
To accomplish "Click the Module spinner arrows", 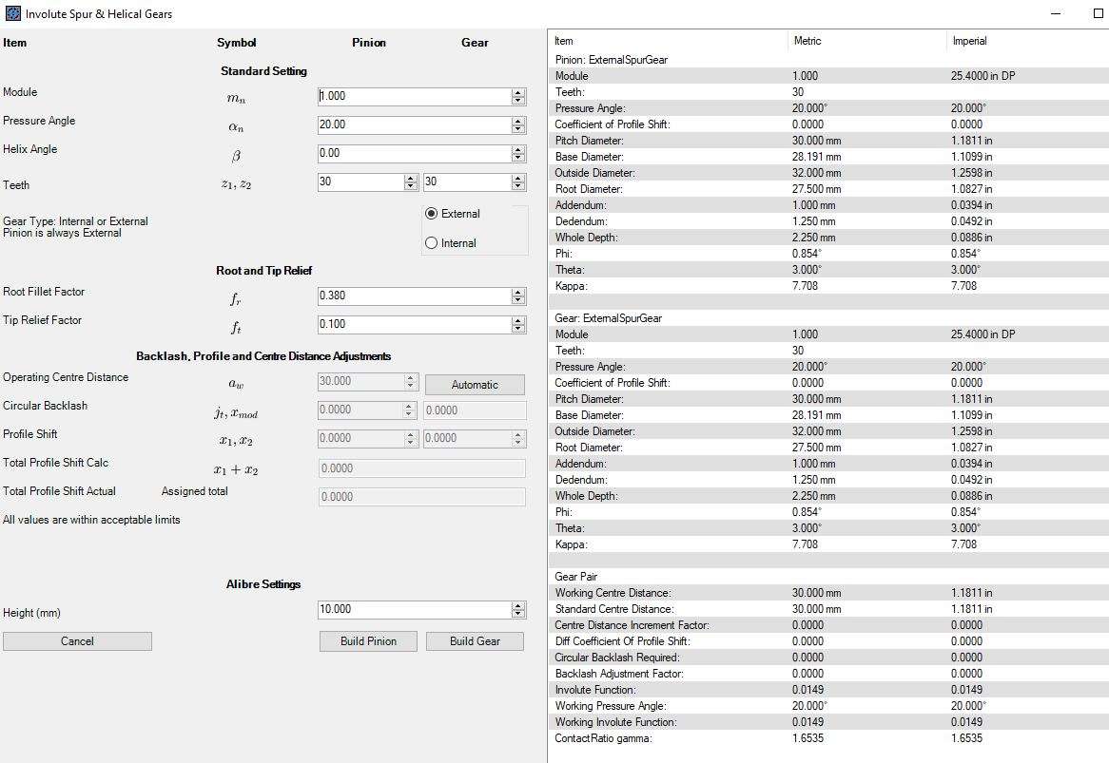I will point(518,96).
